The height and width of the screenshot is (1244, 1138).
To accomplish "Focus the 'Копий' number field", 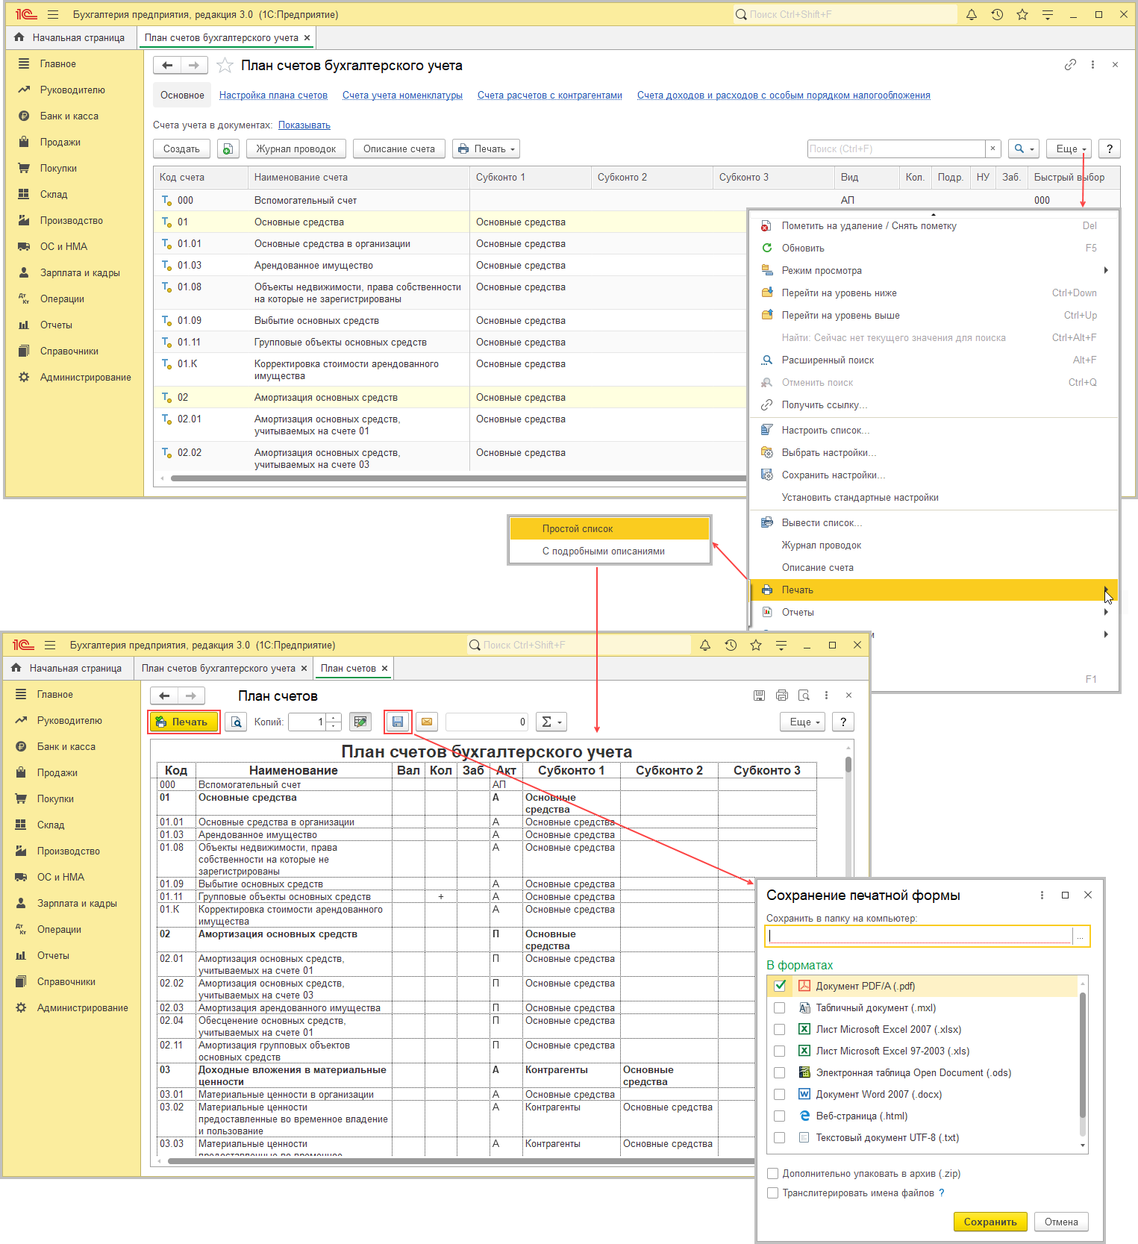I will tap(307, 722).
